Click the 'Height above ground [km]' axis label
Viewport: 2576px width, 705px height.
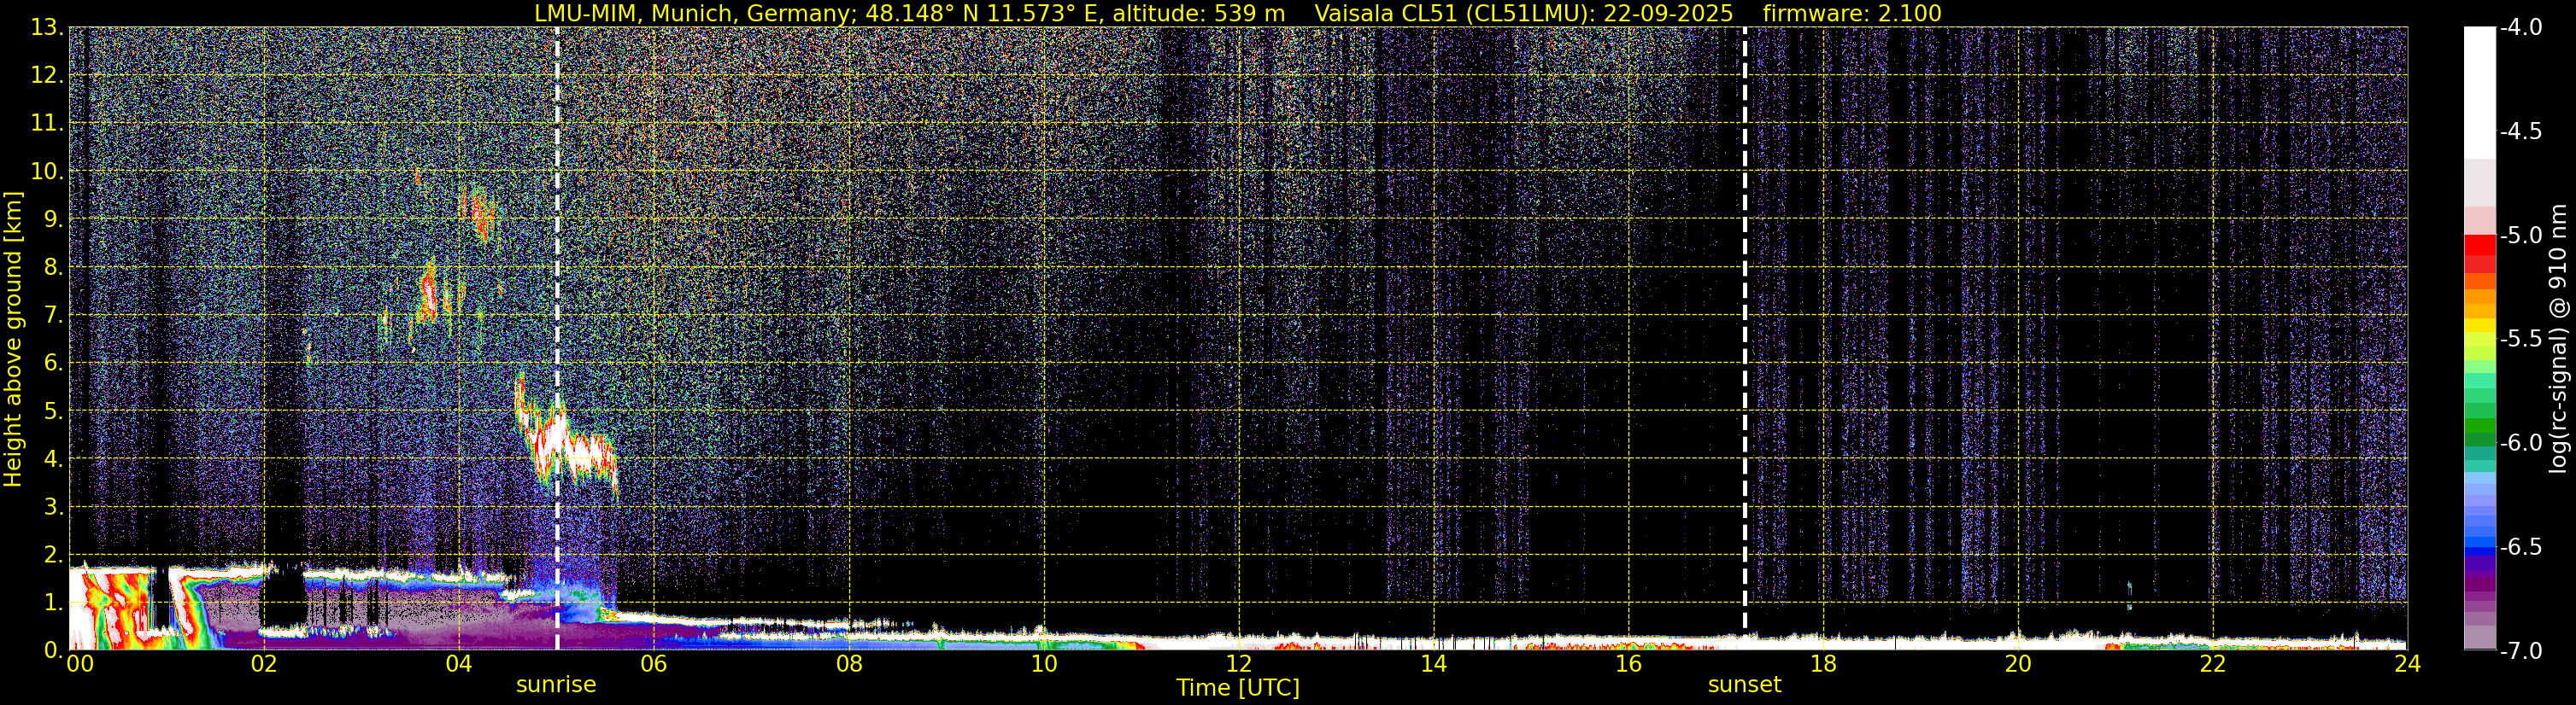pos(13,340)
